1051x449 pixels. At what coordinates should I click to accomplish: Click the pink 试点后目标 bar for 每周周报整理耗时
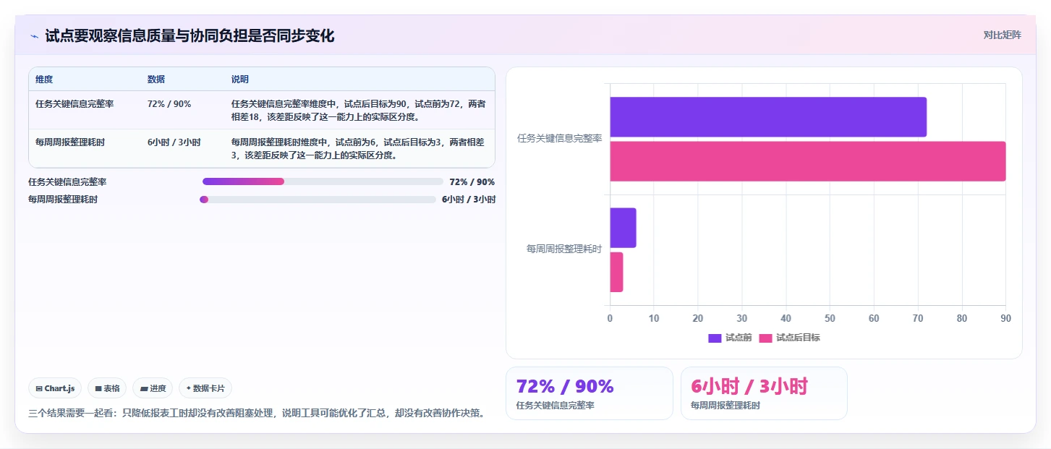point(616,272)
